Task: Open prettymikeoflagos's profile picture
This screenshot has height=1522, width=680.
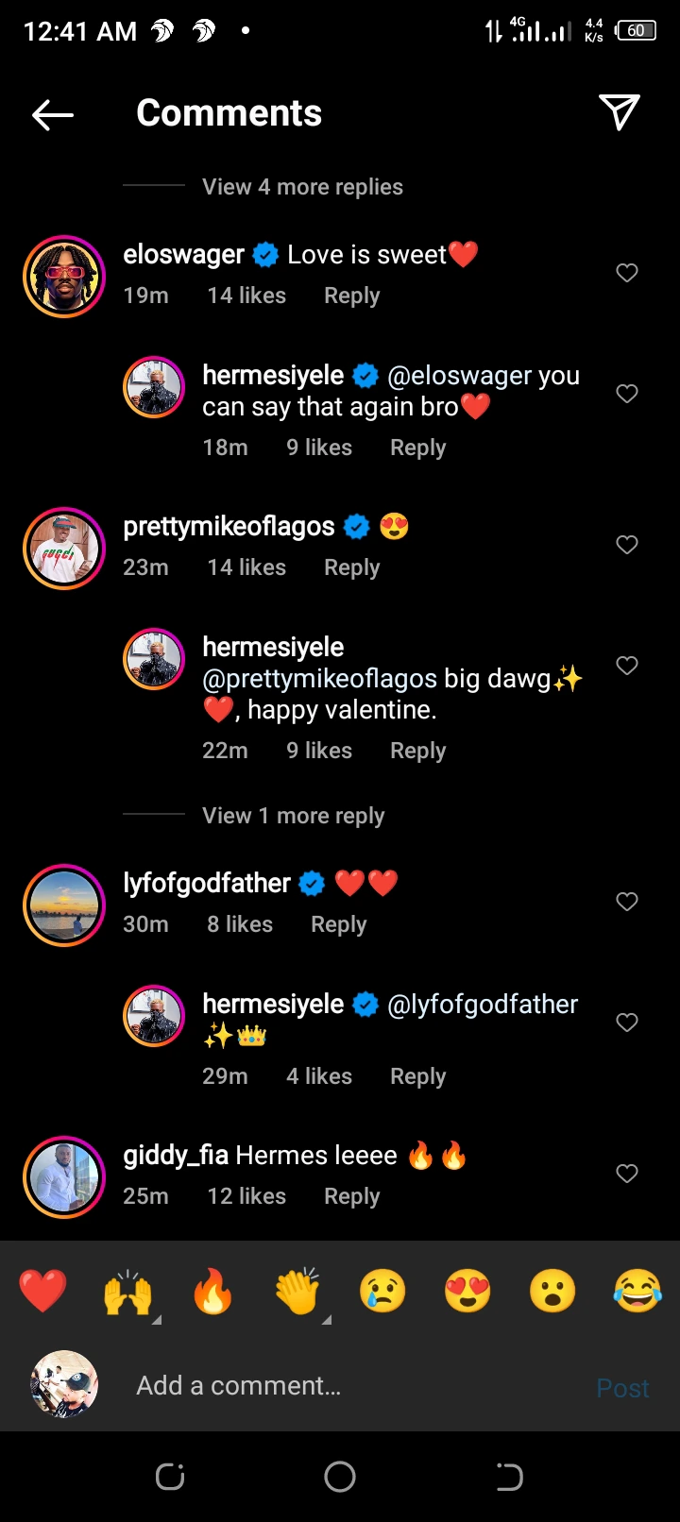Action: coord(64,549)
